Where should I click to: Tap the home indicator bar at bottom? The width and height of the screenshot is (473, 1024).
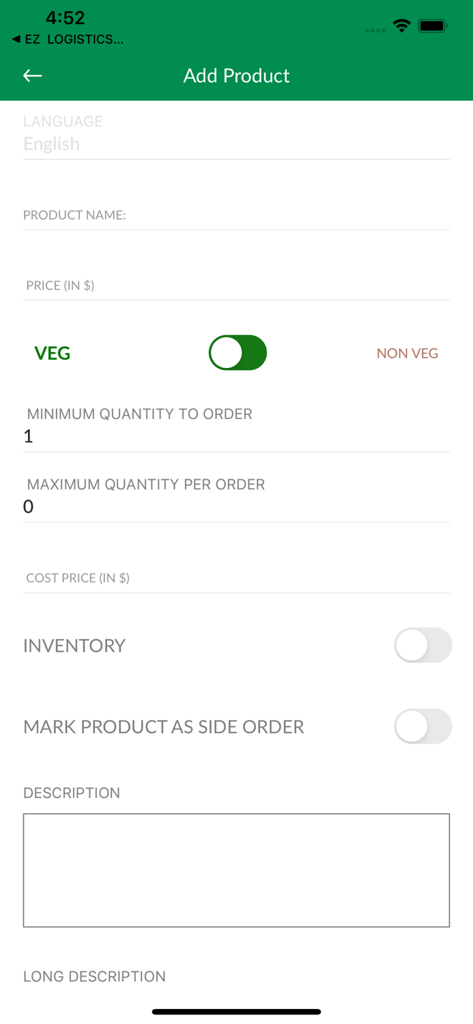(x=236, y=1011)
